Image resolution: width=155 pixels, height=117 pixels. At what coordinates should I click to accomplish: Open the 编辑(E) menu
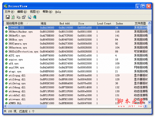22,12
